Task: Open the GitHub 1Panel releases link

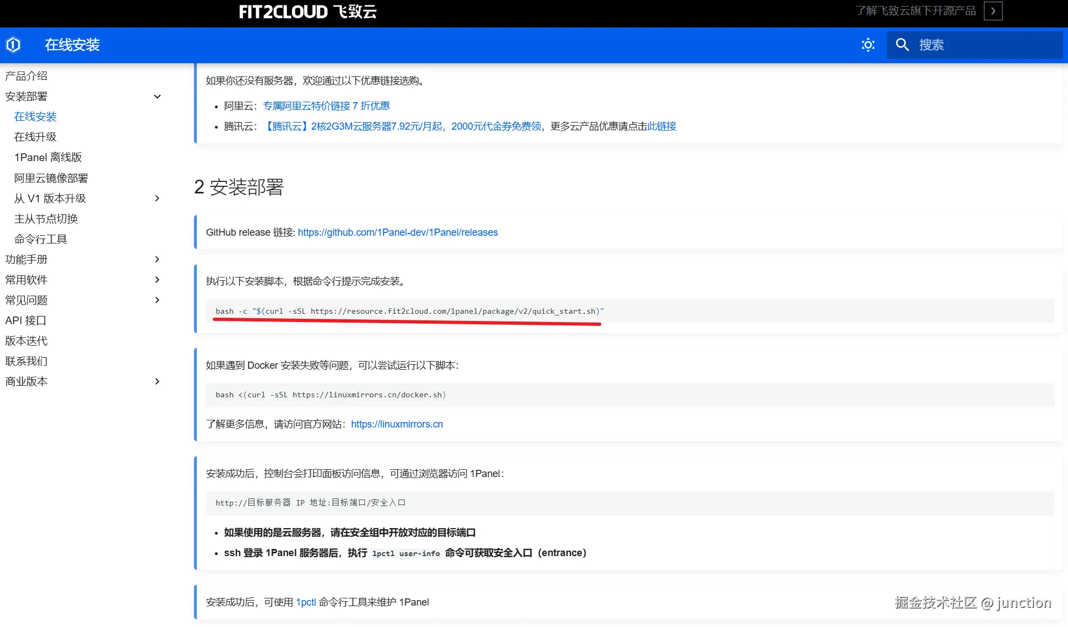Action: (x=397, y=232)
